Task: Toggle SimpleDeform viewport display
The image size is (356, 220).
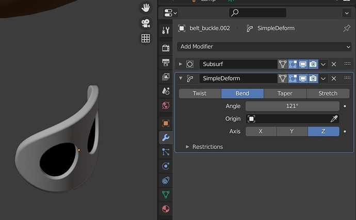Action: tap(303, 78)
